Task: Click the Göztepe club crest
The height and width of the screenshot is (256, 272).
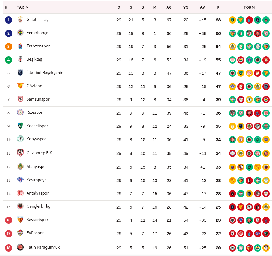Action: pyautogui.click(x=20, y=86)
